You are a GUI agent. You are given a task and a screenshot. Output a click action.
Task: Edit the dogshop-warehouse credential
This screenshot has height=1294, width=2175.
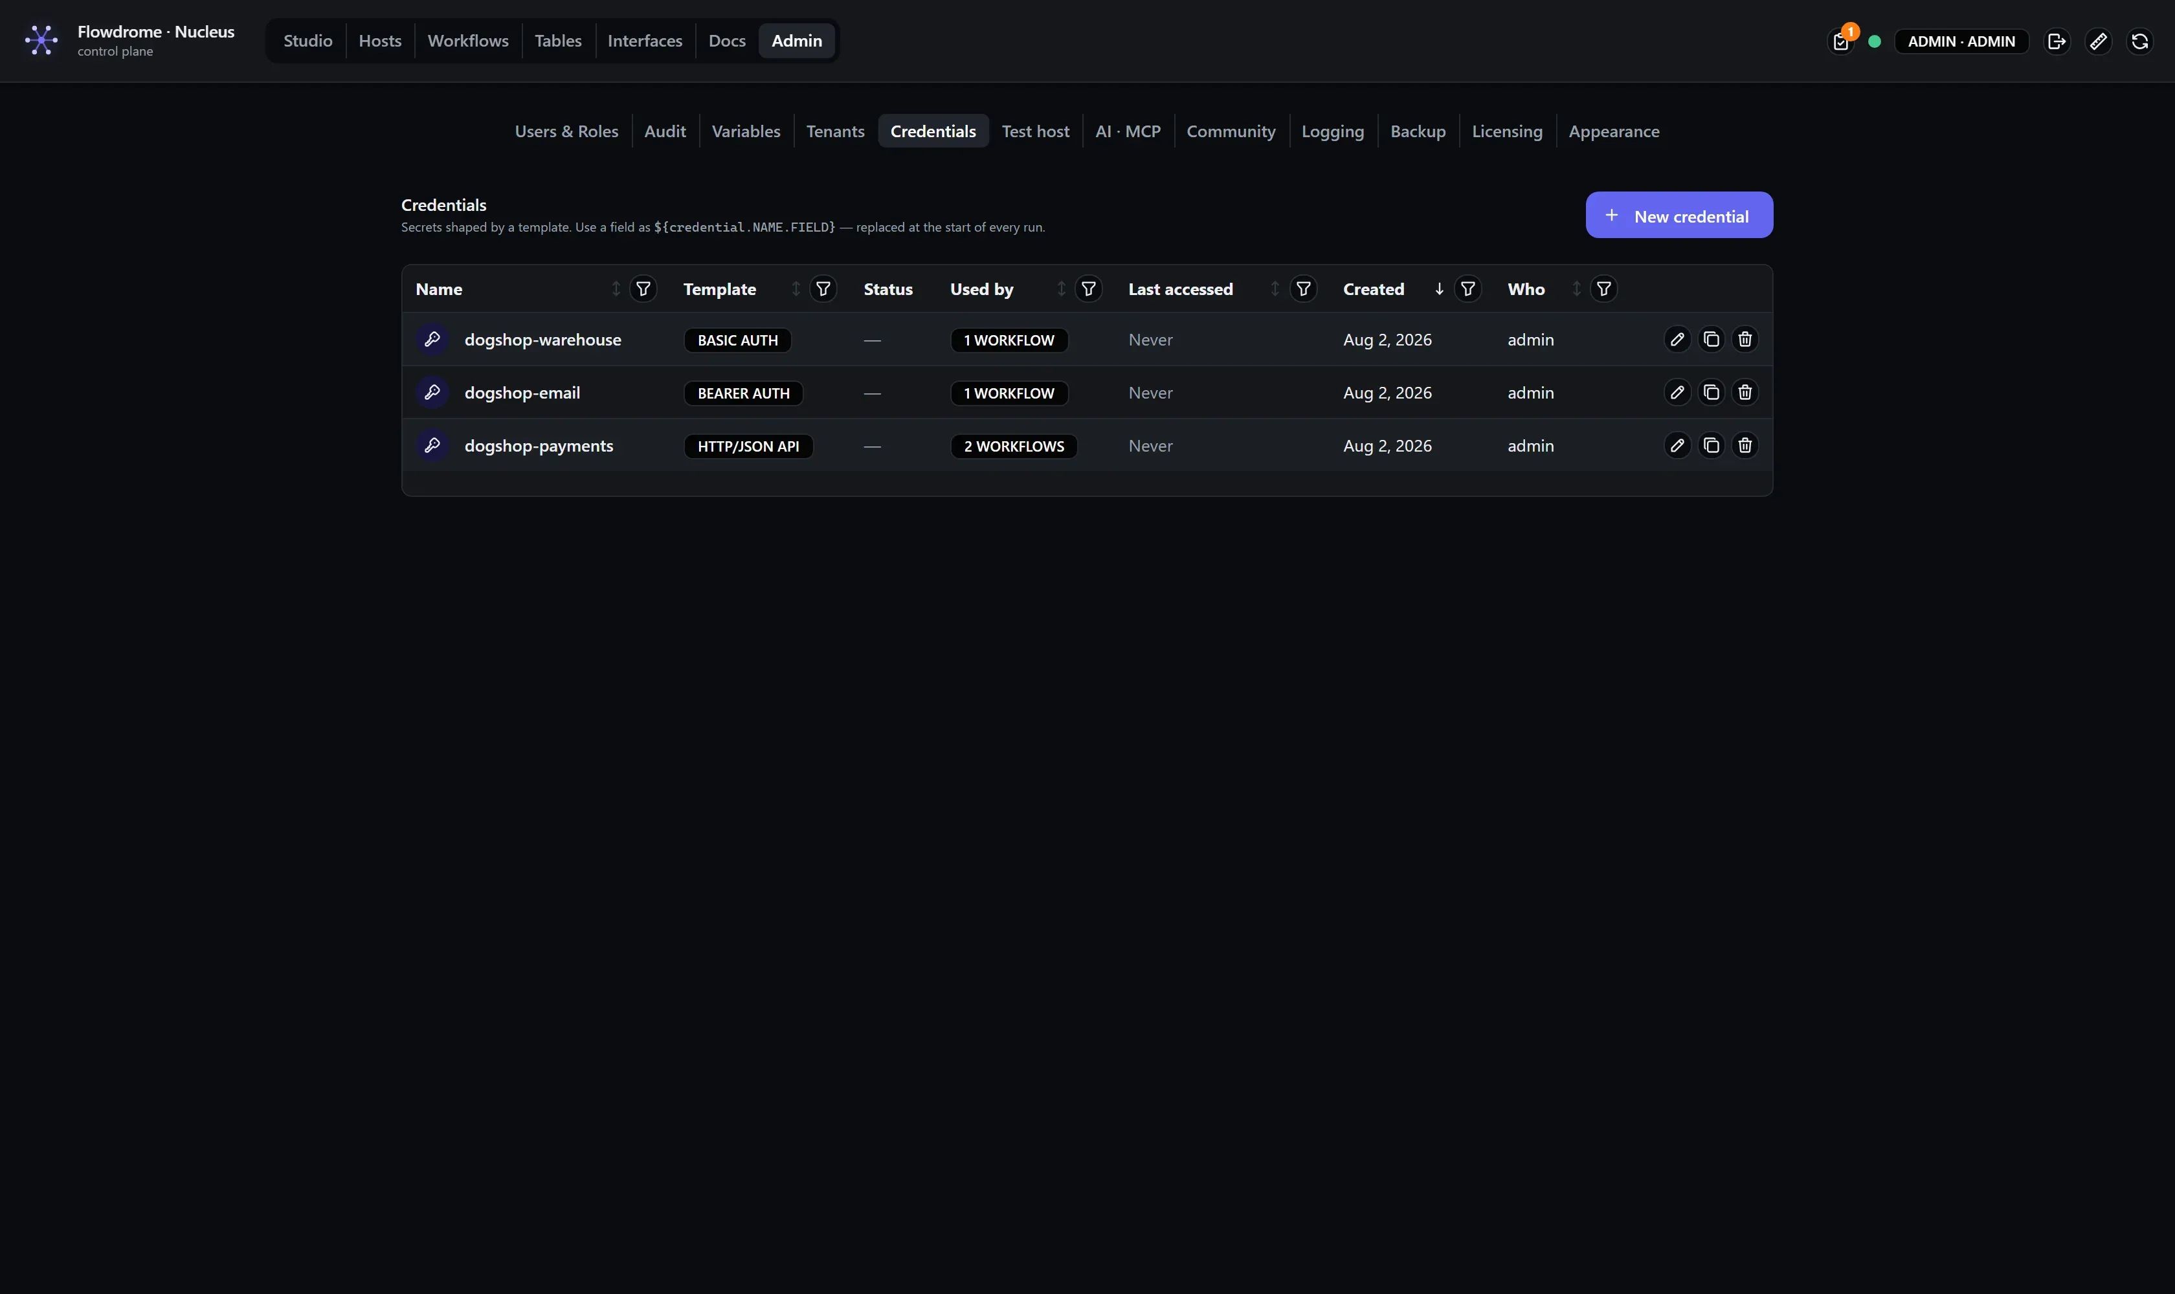point(1677,339)
